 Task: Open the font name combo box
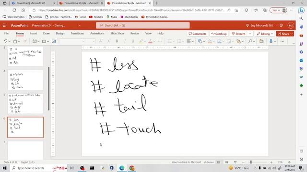pos(72,41)
